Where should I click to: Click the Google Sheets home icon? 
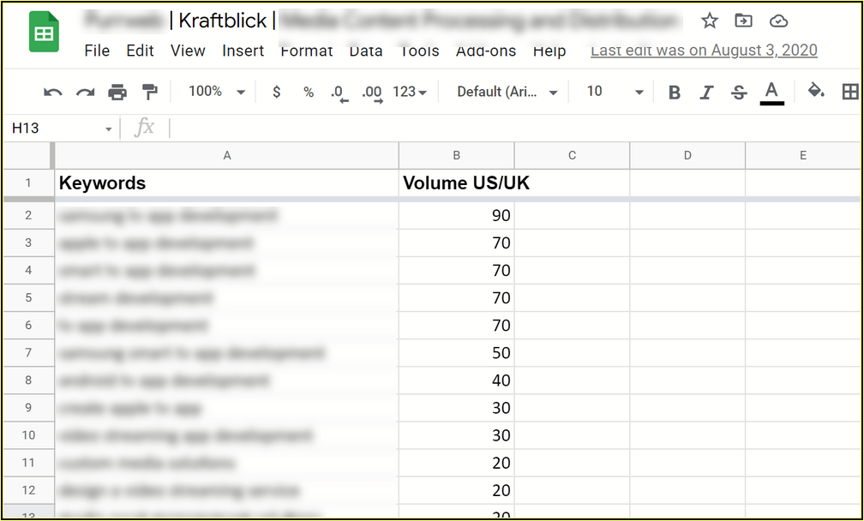tap(44, 33)
